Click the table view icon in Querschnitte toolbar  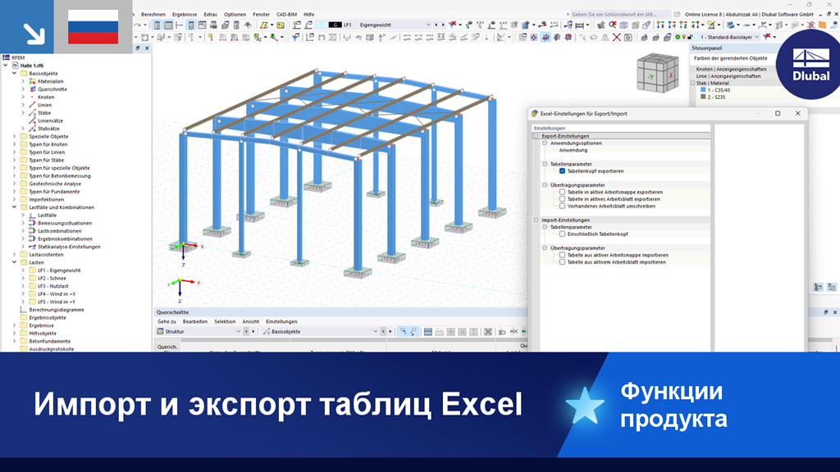[427, 332]
